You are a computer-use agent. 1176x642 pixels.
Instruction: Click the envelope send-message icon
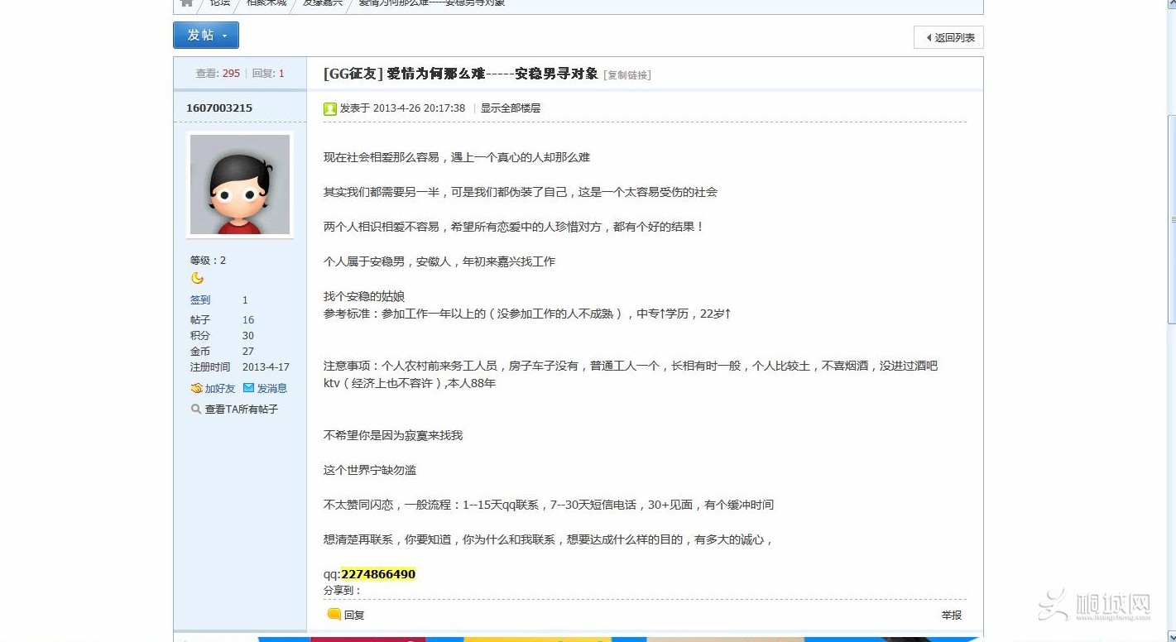pyautogui.click(x=248, y=388)
